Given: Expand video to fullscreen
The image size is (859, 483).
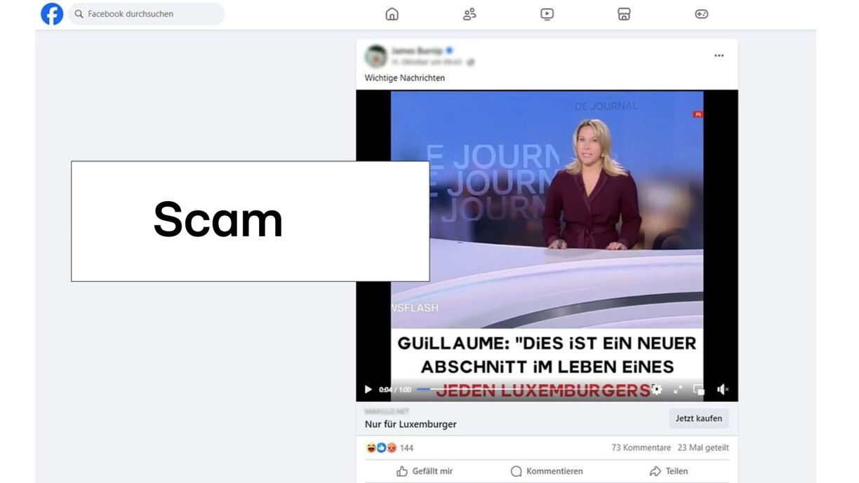Looking at the screenshot, I should [x=678, y=389].
